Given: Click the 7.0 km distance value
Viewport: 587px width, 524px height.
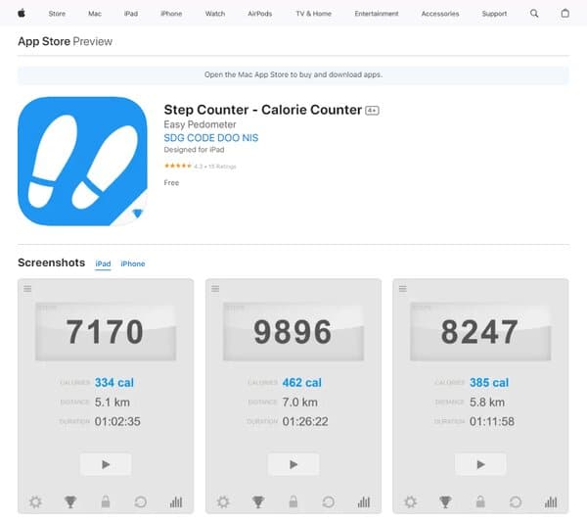Looking at the screenshot, I should pos(300,403).
